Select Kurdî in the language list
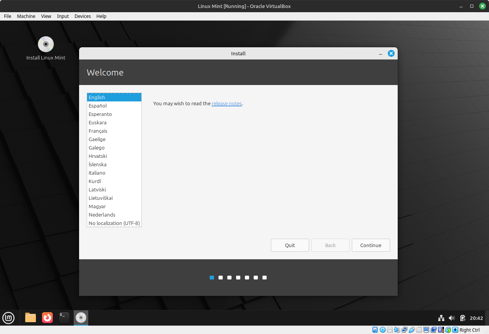489x334 pixels. [x=114, y=181]
